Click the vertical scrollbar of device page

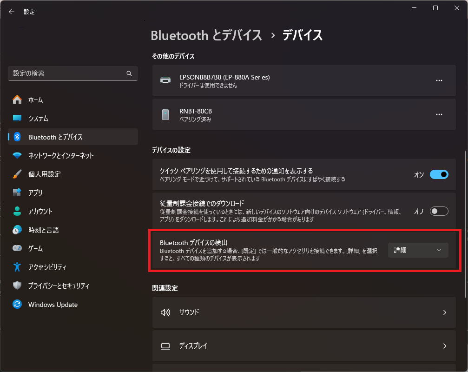click(x=466, y=224)
